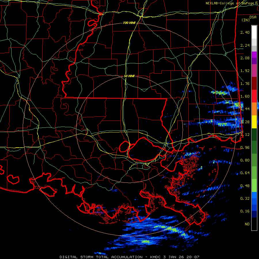259x259 pixels.
Task: Click the [IN] units label
Action: click(245, 20)
